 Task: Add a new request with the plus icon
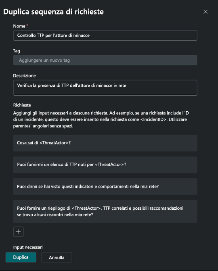point(18,231)
